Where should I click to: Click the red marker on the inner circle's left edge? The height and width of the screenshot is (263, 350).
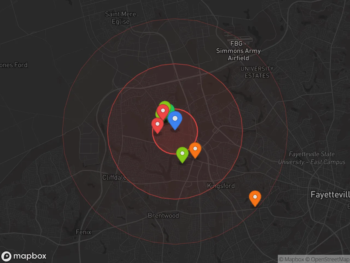pyautogui.click(x=157, y=125)
